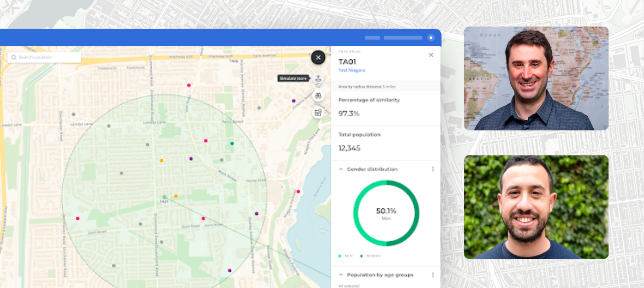The height and width of the screenshot is (288, 644).
Task: Click the WOMEN legend color dot
Action: pos(361,256)
